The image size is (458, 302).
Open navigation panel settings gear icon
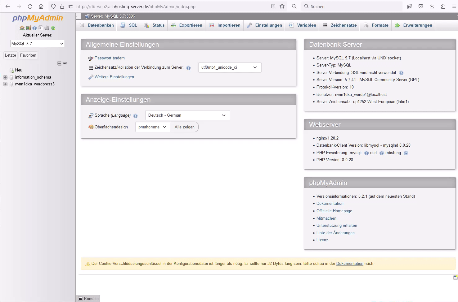coord(47,28)
